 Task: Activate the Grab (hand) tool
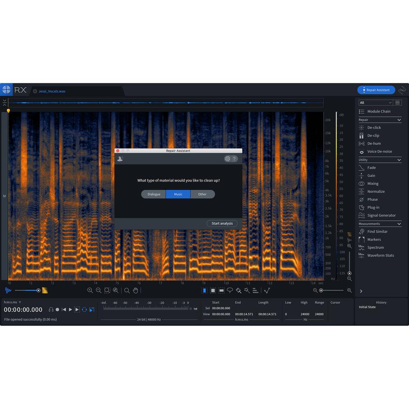(x=136, y=290)
